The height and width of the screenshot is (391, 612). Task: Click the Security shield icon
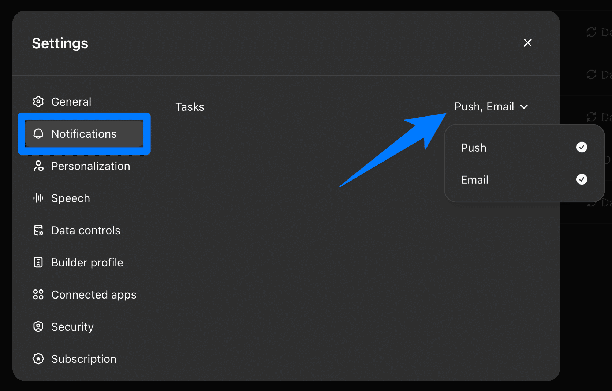(x=38, y=327)
